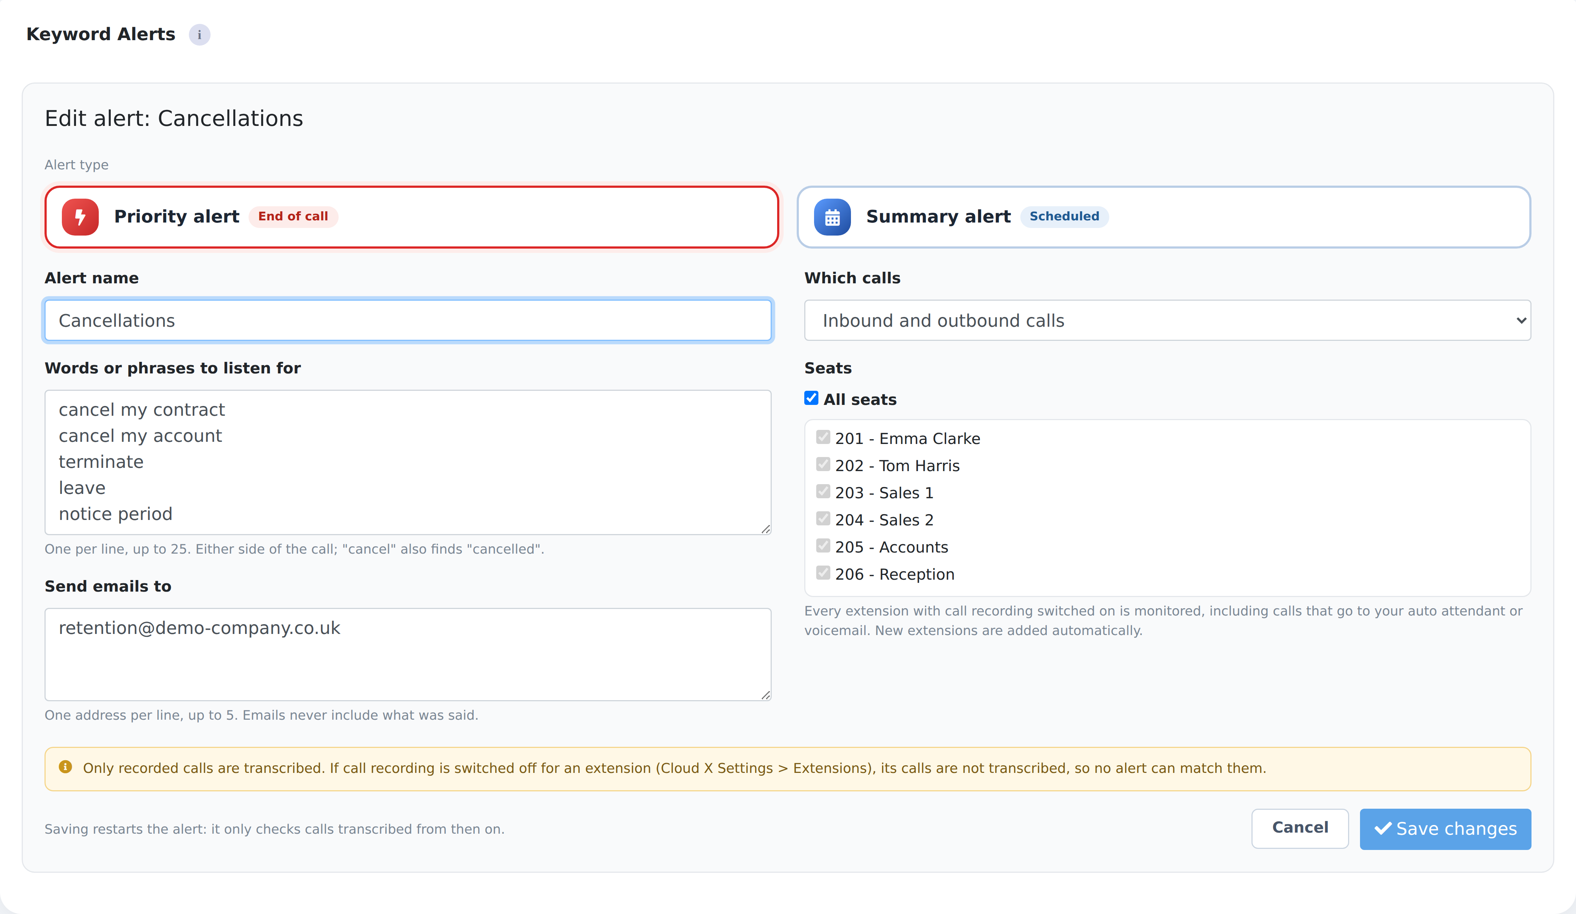Click the Scheduled badge
1576x914 pixels.
click(x=1064, y=216)
